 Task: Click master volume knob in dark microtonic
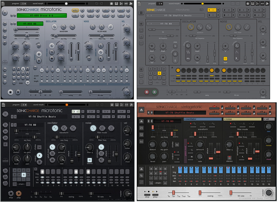pos(127,194)
